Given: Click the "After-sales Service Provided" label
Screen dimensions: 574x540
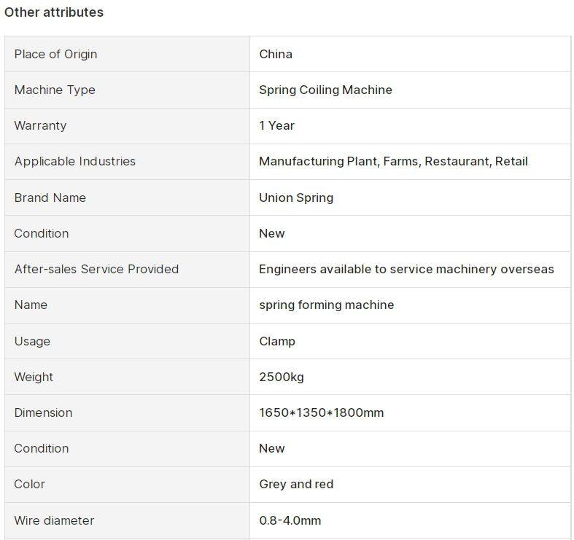Looking at the screenshot, I should point(96,269).
